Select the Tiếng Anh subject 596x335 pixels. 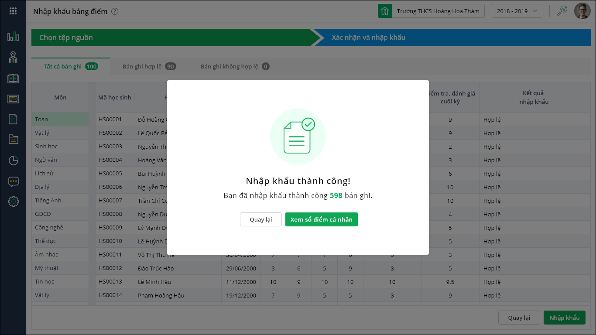coord(60,201)
